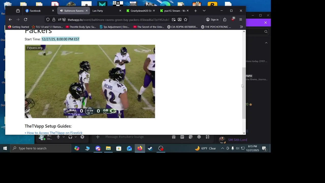Open picture-in-picture icon in address bar
The height and width of the screenshot is (183, 325).
pyautogui.click(x=173, y=20)
